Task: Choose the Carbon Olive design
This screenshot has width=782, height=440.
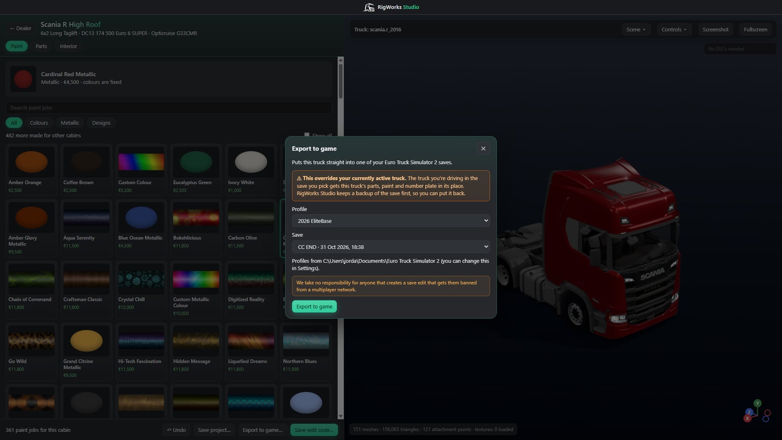Action: pos(251,228)
